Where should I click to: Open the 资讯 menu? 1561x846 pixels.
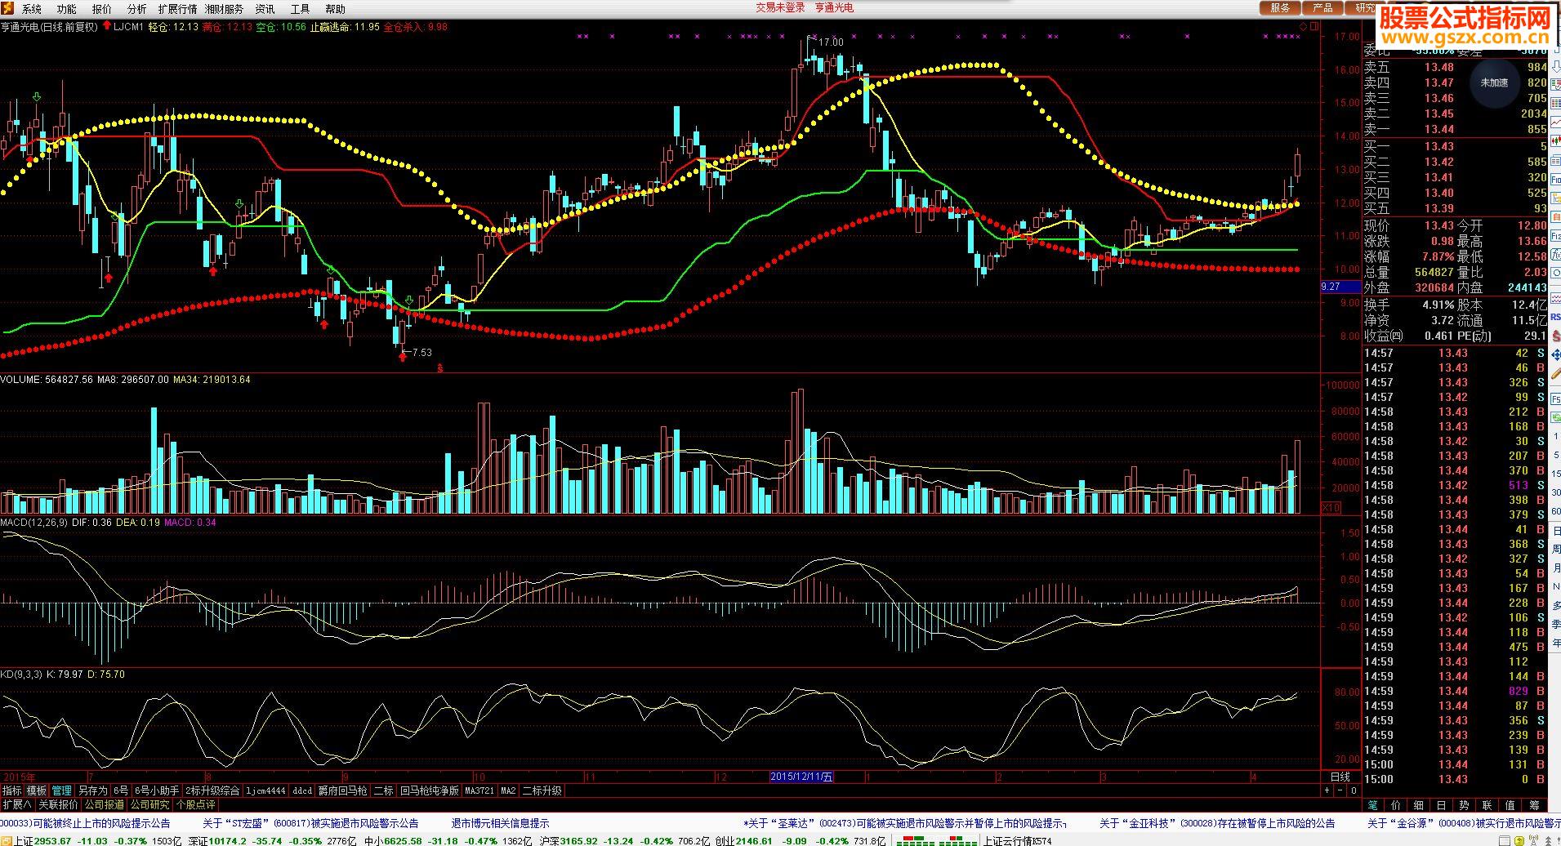click(265, 9)
